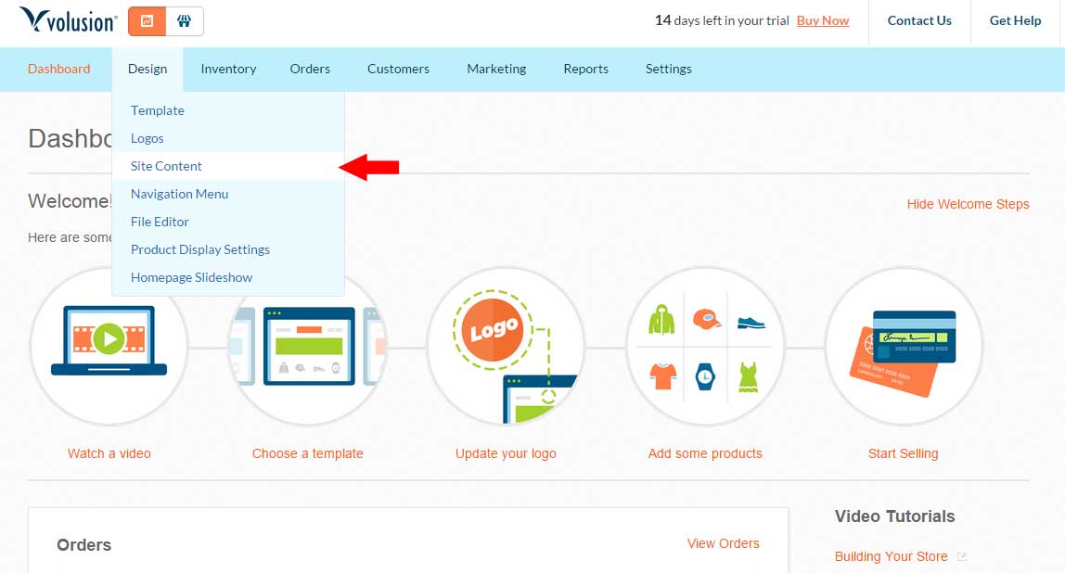The height and width of the screenshot is (573, 1065).
Task: Click the Start Selling link
Action: click(x=904, y=453)
